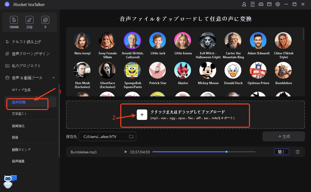Click the APP download icon

coord(253,4)
